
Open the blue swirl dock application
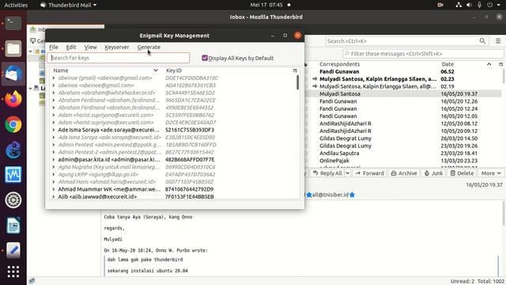13,150
